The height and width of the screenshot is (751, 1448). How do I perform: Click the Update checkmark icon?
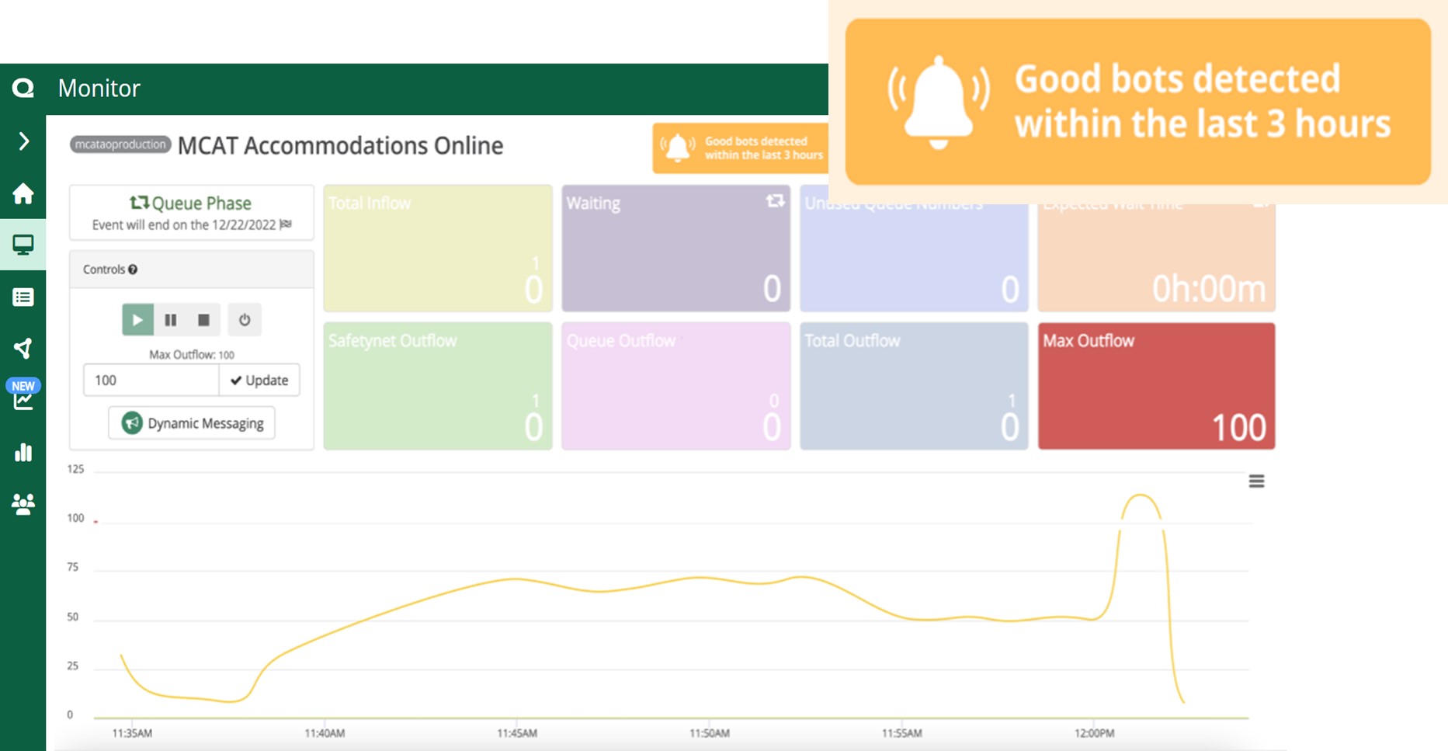[x=236, y=381]
